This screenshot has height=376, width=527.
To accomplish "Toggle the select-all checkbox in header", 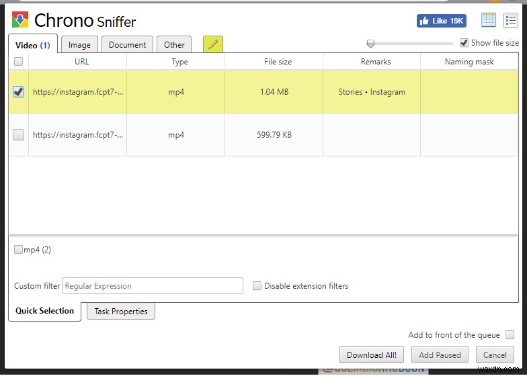I will click(x=19, y=62).
